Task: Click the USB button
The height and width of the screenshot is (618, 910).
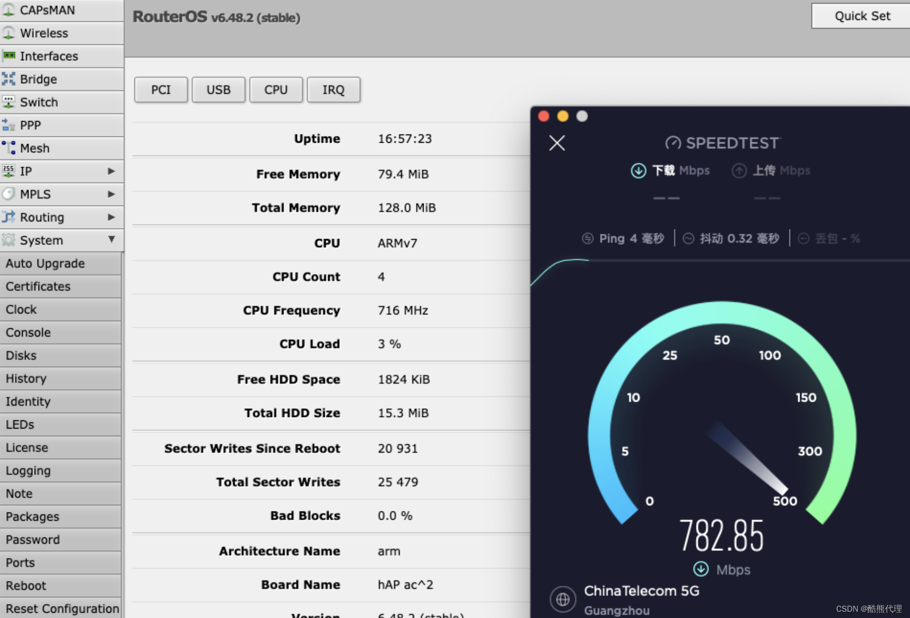Action: pyautogui.click(x=218, y=90)
